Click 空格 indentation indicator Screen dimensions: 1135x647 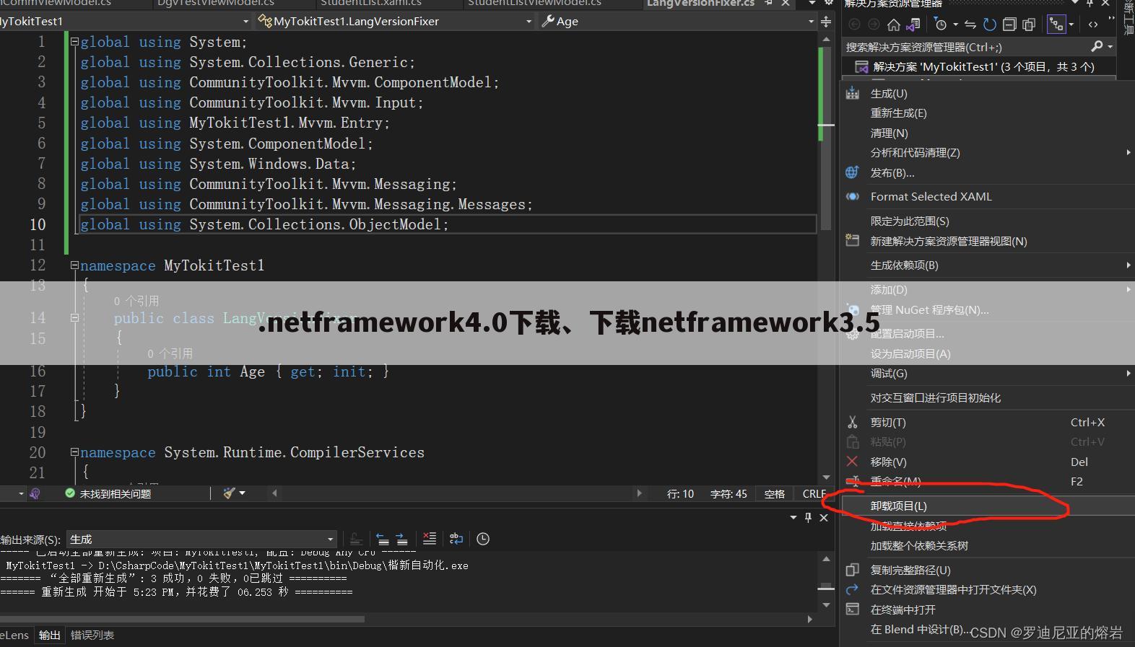point(774,493)
